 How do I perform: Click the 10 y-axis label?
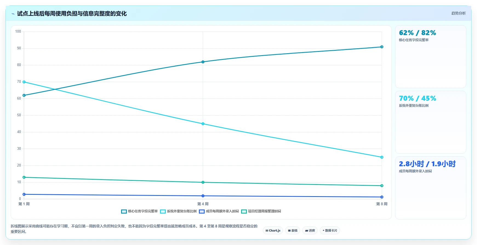point(19,182)
